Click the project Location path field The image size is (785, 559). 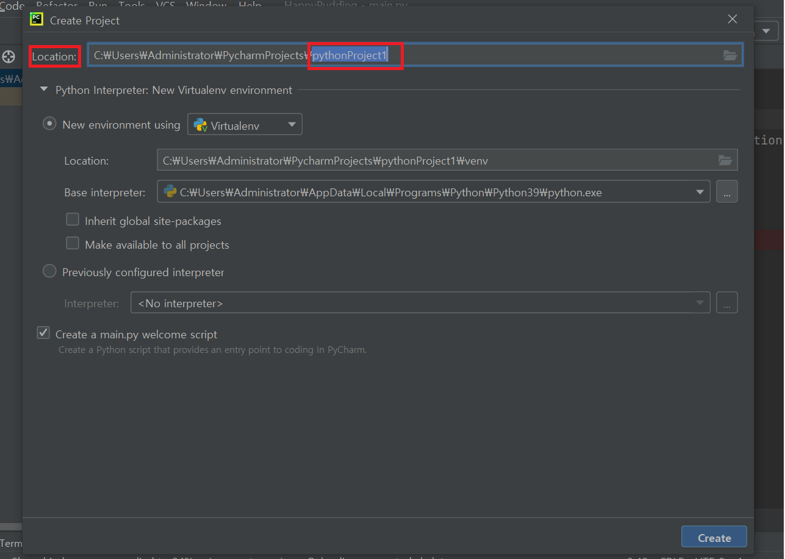coord(415,55)
